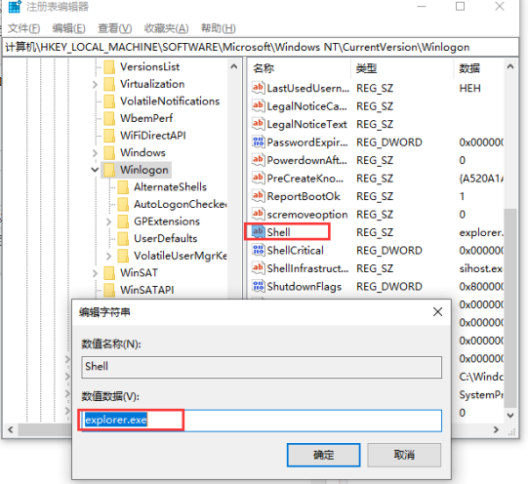Screen dimensions: 528x484
Task: Click the 数值数据 explorer.exe input field
Action: (262, 421)
